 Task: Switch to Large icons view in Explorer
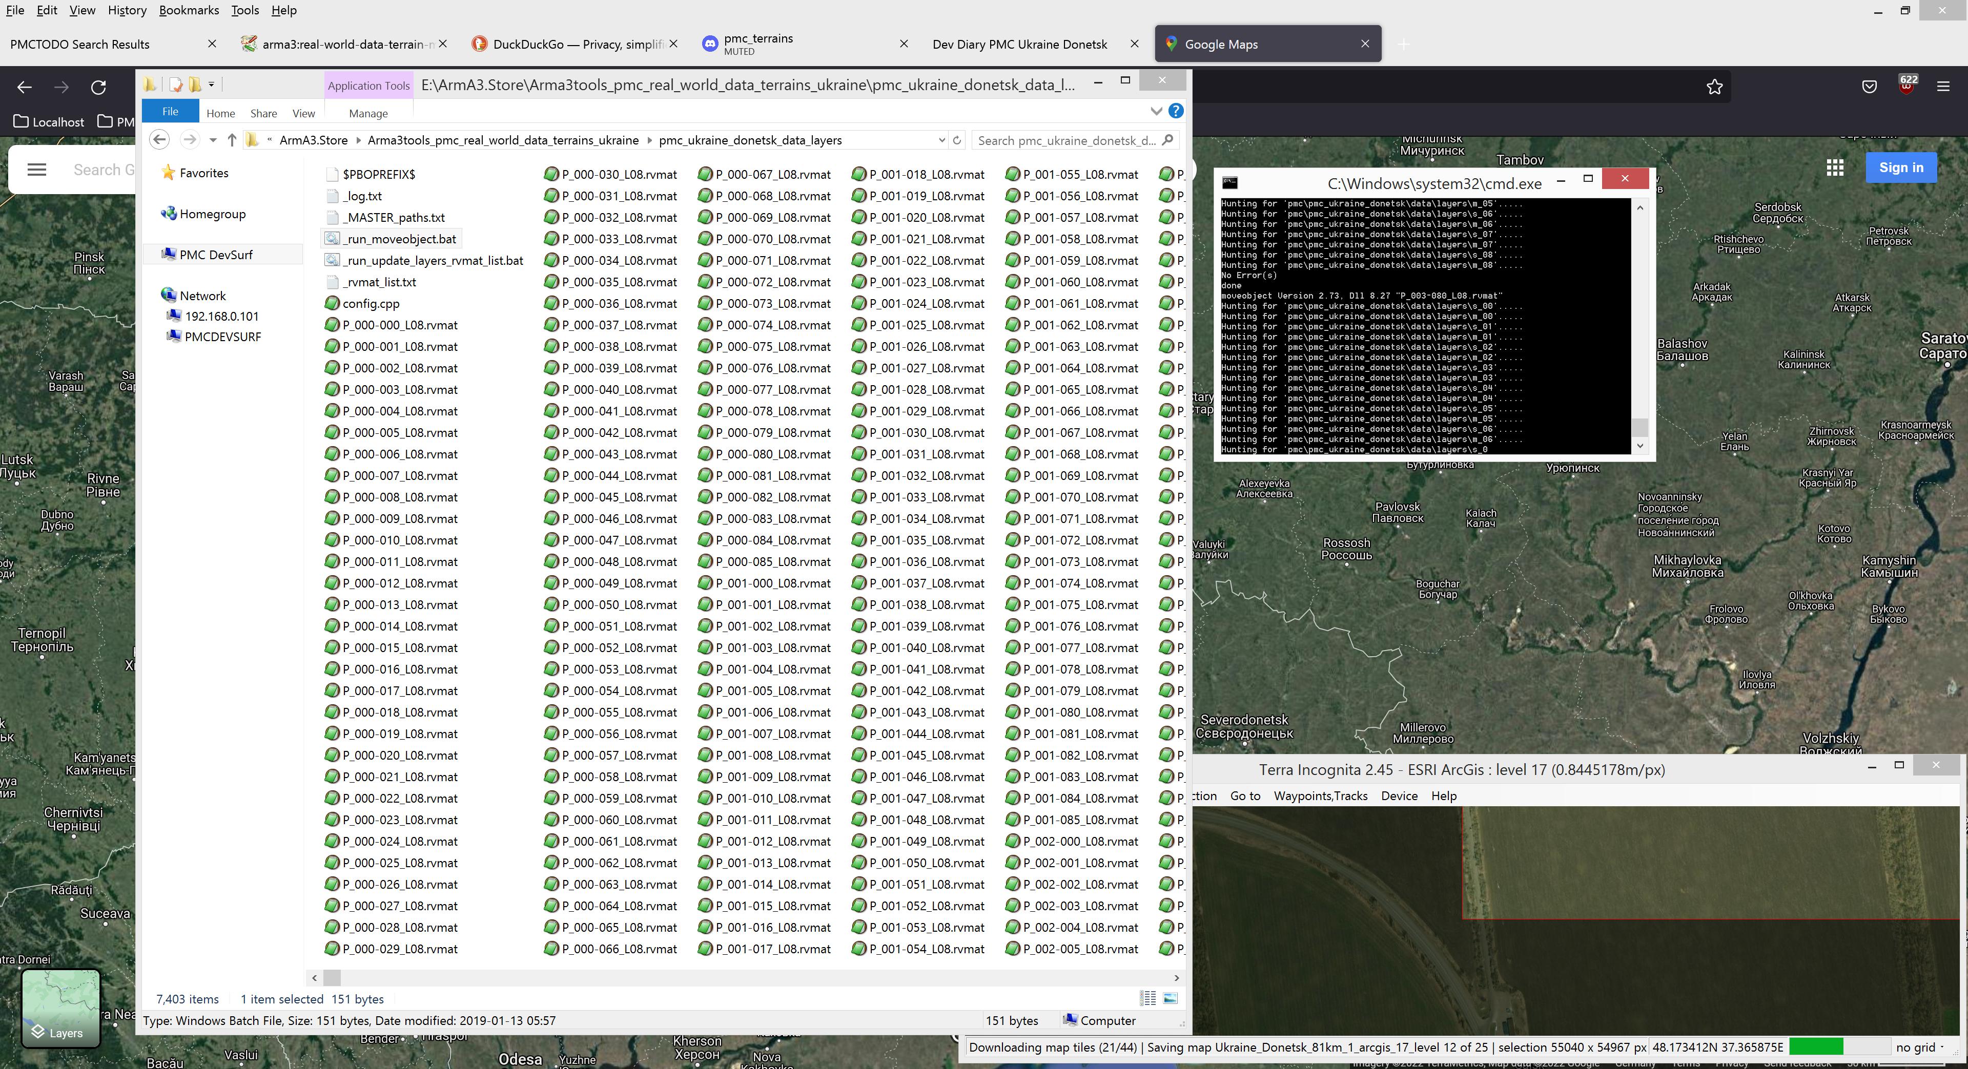coord(1171,998)
